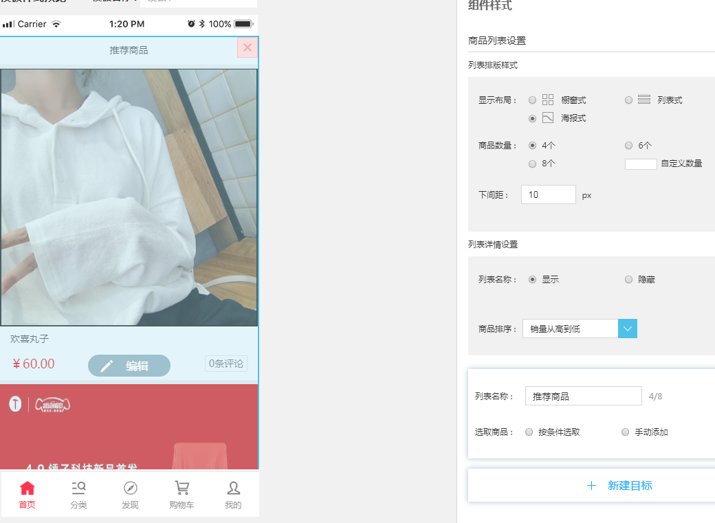
Task: Select 6个 product quantity radio button
Action: 628,146
